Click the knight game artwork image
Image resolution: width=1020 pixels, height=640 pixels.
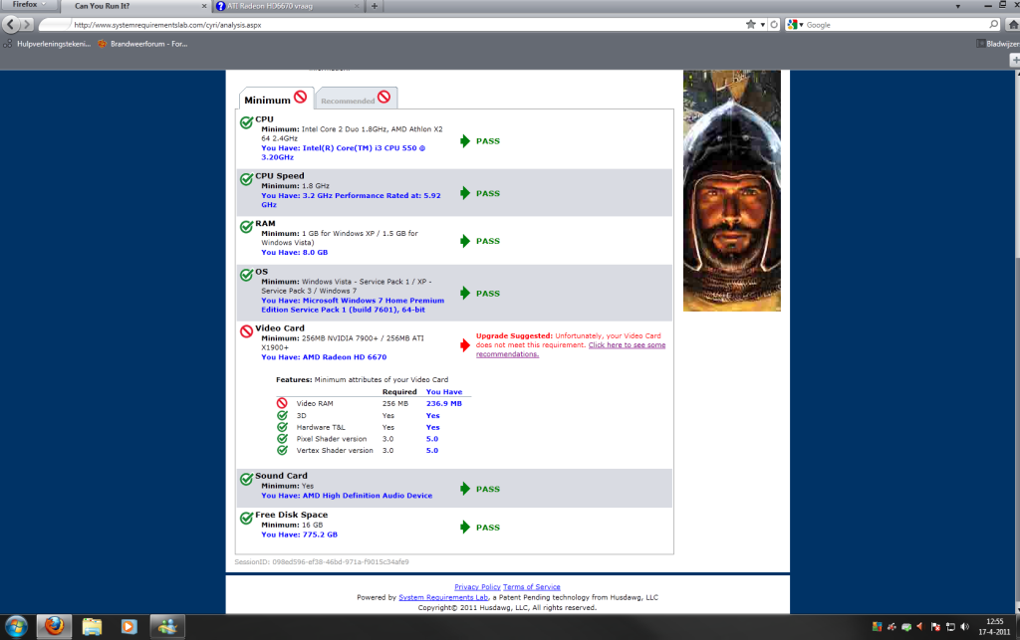point(732,190)
